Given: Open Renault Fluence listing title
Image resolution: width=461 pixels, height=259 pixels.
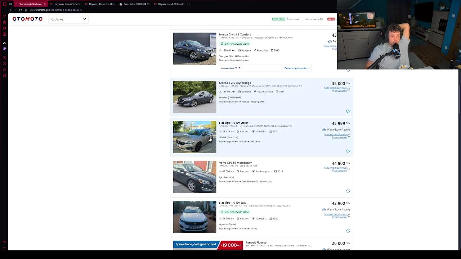Looking at the screenshot, I should click(256, 242).
